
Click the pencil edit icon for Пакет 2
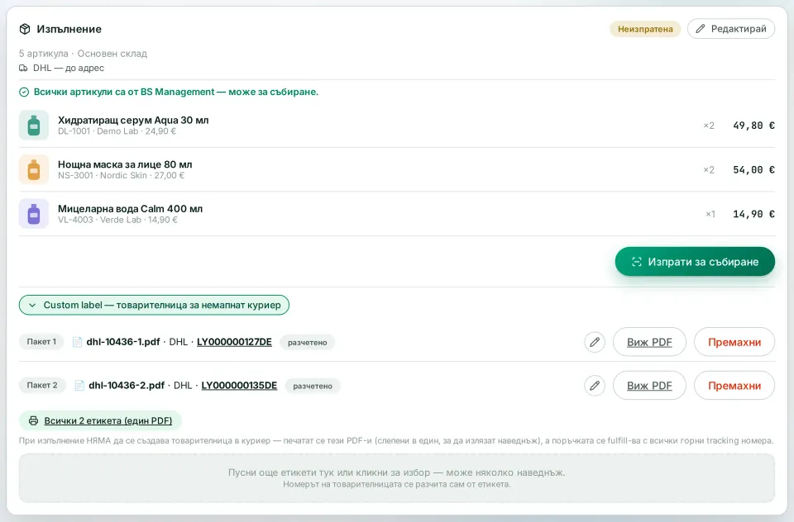point(595,386)
